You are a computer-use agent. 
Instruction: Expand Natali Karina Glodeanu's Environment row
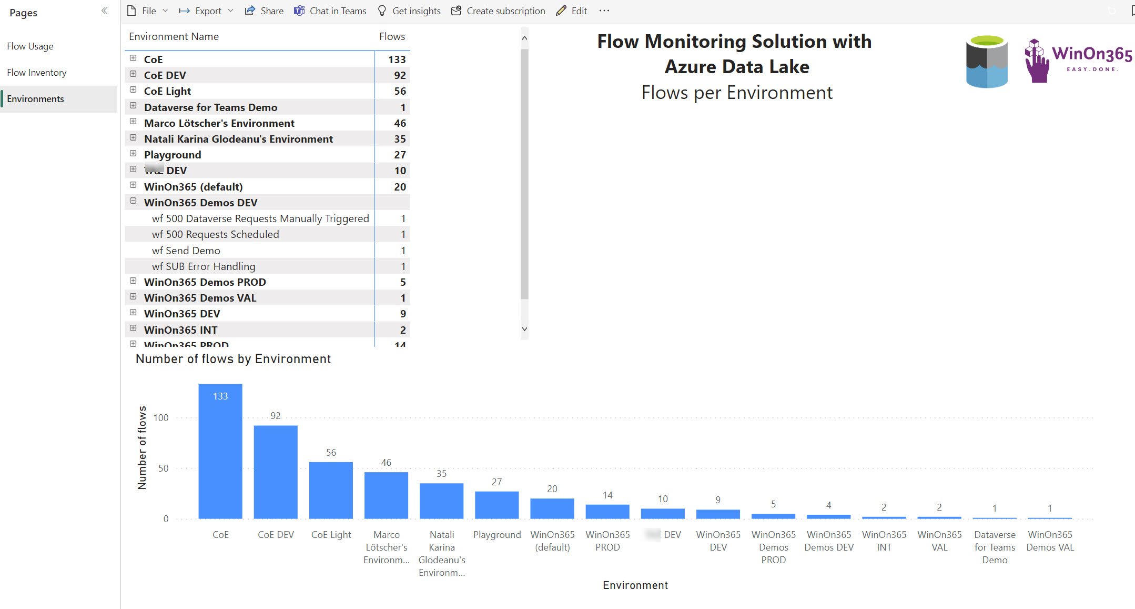[133, 137]
